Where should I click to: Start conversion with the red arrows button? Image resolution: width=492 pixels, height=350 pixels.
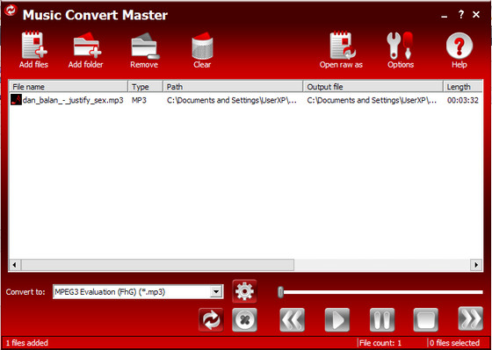(211, 319)
